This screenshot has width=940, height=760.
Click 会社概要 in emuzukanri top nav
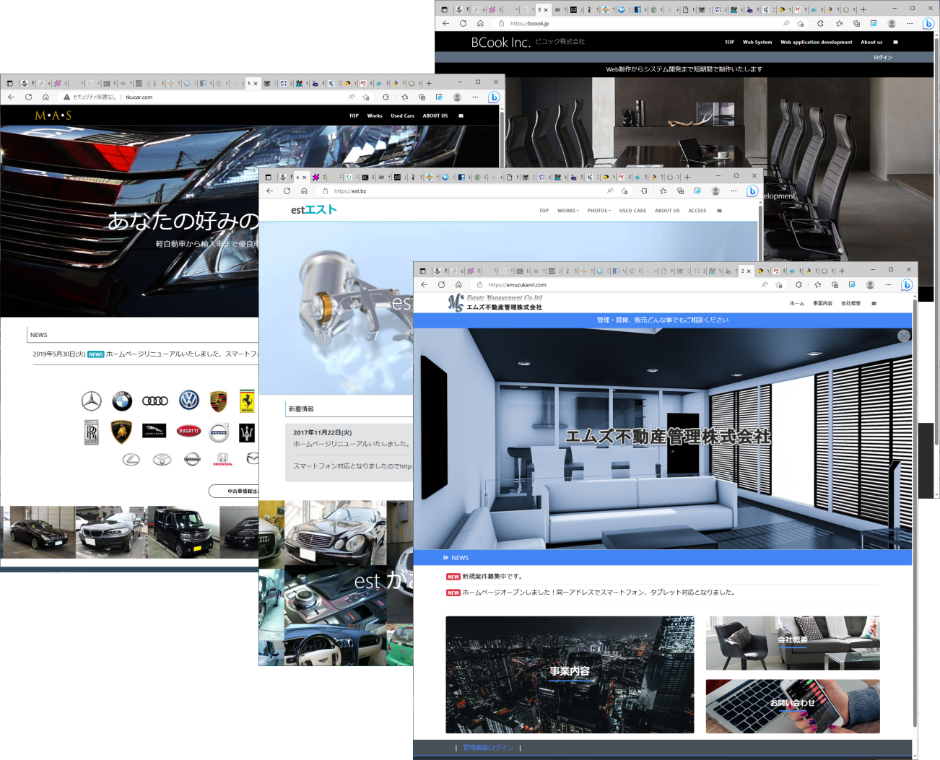pyautogui.click(x=850, y=303)
